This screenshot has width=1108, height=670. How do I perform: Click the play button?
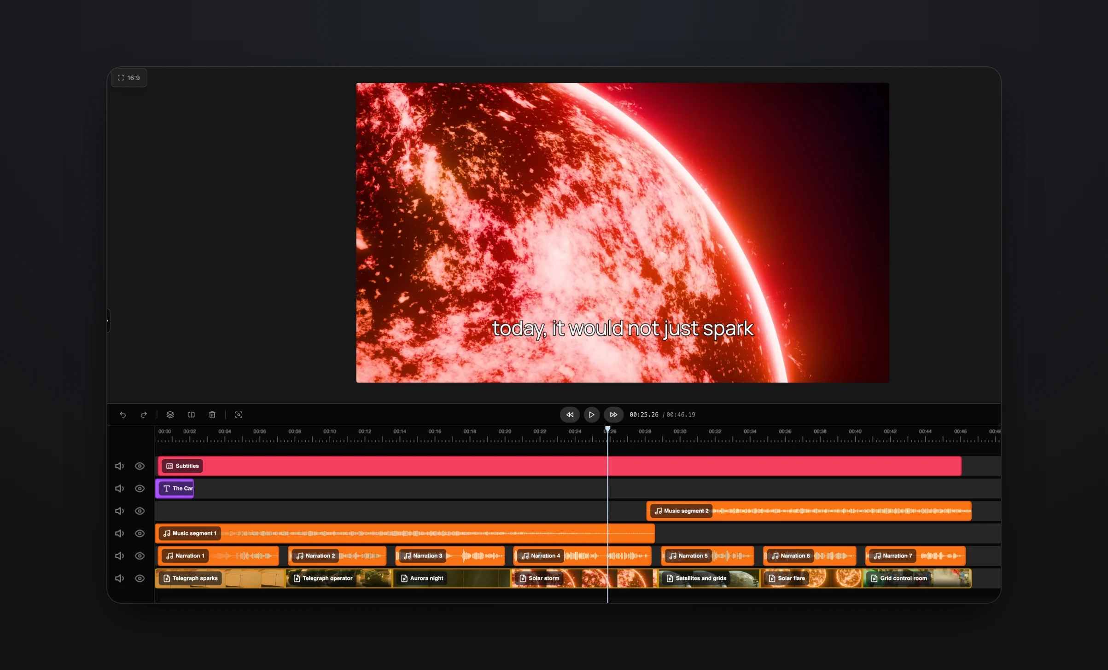592,415
